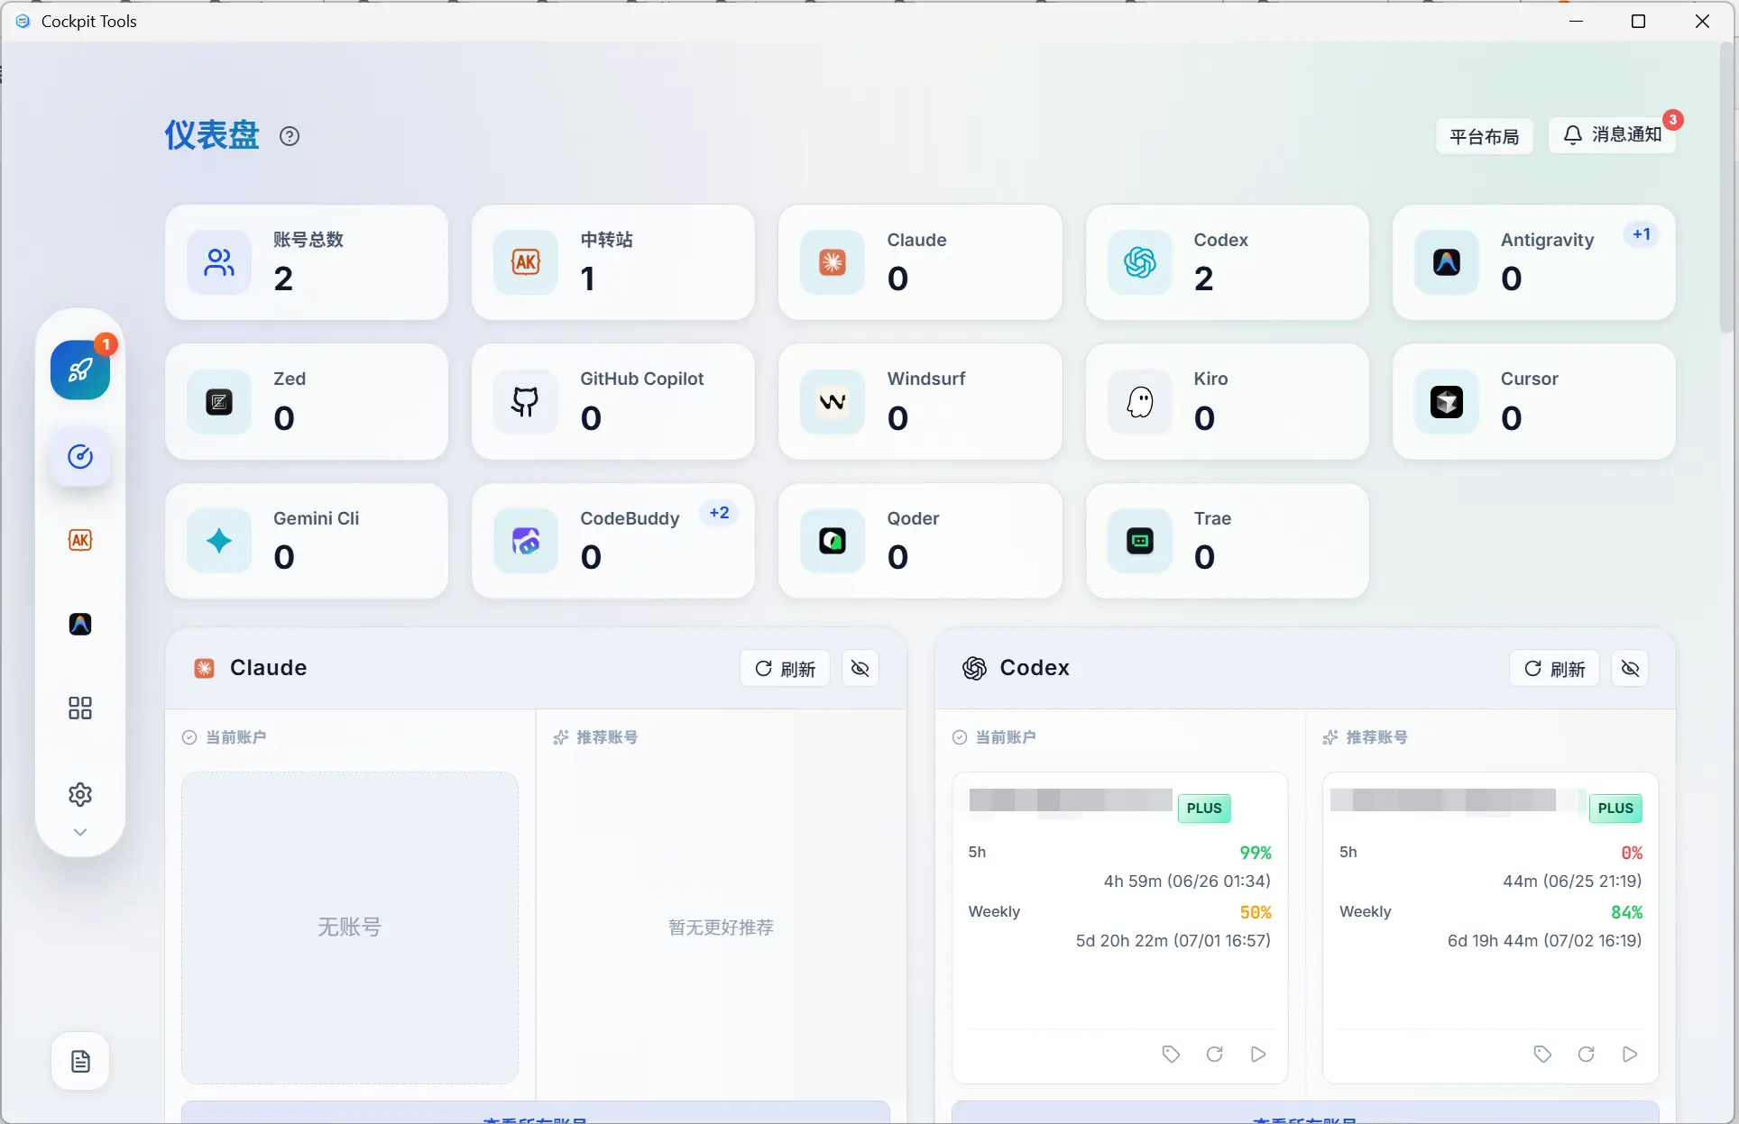Click the 0% 5h quota value
The height and width of the screenshot is (1124, 1739).
1632,853
